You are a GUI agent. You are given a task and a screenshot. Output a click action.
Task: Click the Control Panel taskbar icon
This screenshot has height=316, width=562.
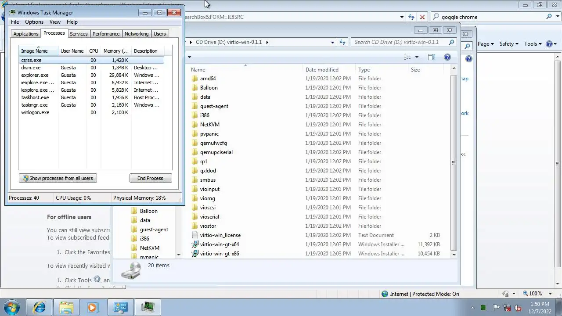pos(120,307)
